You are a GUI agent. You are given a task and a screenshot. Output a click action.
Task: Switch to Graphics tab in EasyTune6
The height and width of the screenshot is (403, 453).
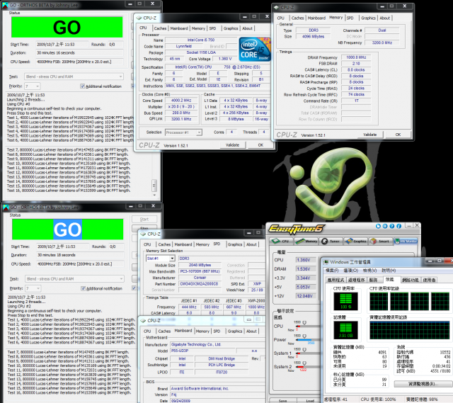[356, 241]
